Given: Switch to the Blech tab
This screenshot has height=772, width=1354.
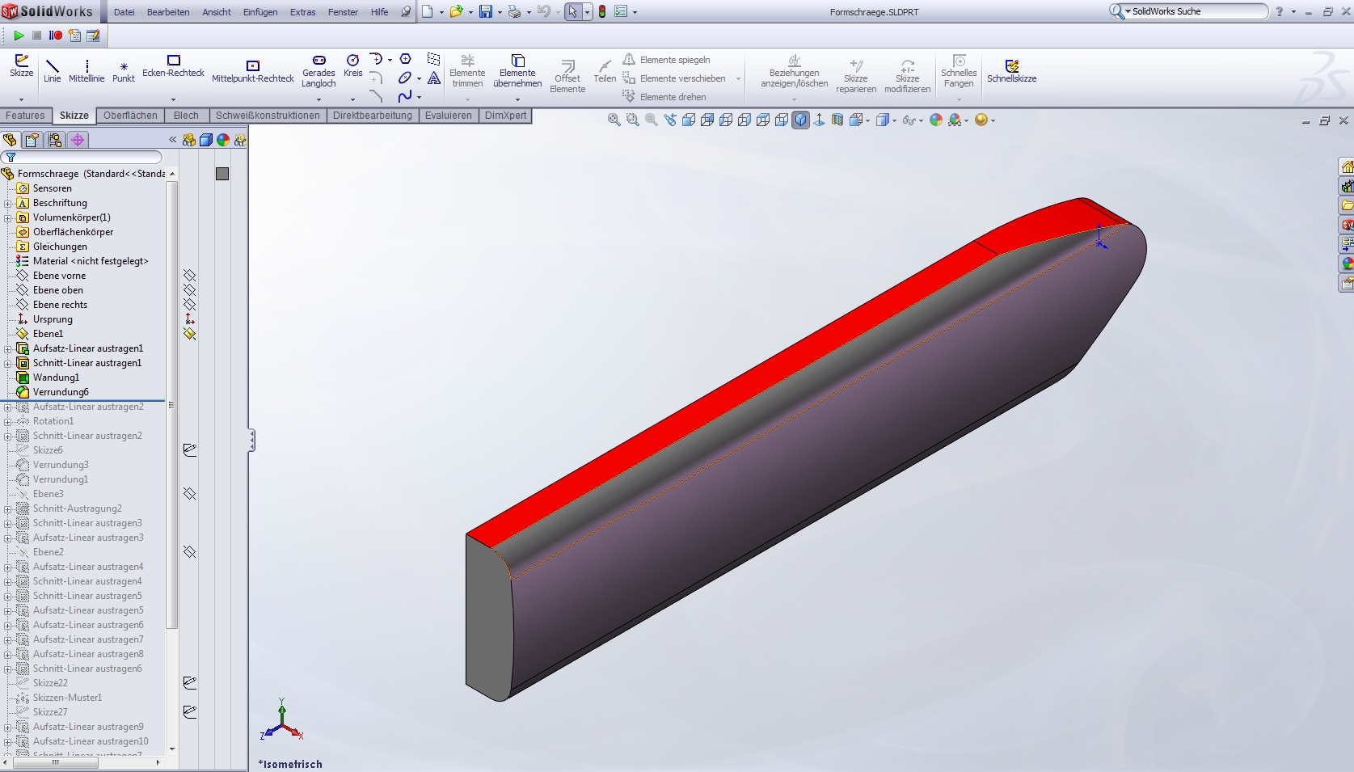Looking at the screenshot, I should [186, 116].
